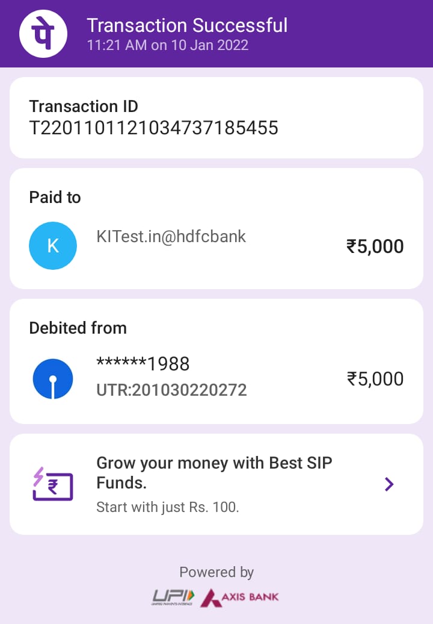Click the masked account number ending 1988
Image resolution: width=433 pixels, height=624 pixels.
pos(143,364)
